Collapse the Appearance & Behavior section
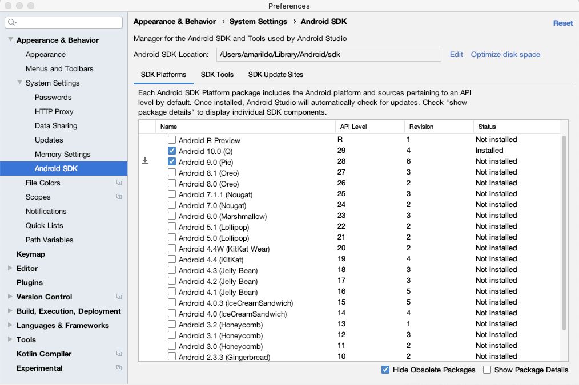This screenshot has width=579, height=385. [10, 39]
